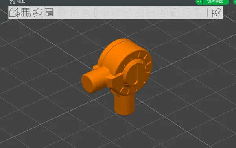Screen dimensions: 236x148
Task: Click the greyed-out Split to parts icon
Action: coord(74,13)
